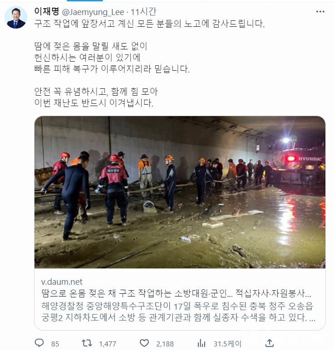Click the share upload arrow icon
The width and height of the screenshot is (334, 350).
[x=270, y=343]
